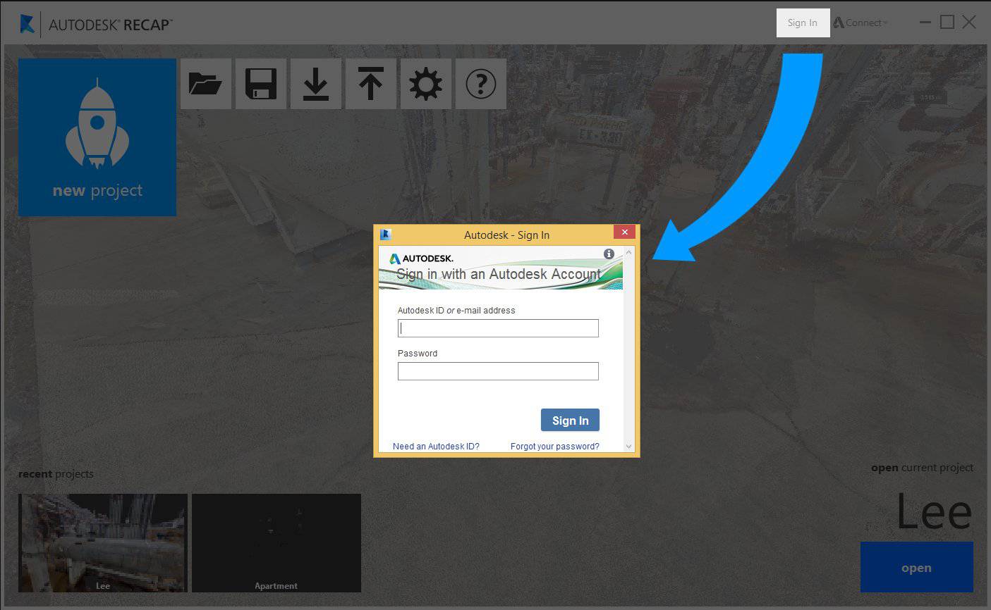Screen dimensions: 991x610
Task: Click the floppy disk save icon
Action: pyautogui.click(x=261, y=84)
